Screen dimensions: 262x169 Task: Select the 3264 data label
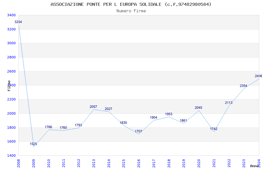[18, 22]
